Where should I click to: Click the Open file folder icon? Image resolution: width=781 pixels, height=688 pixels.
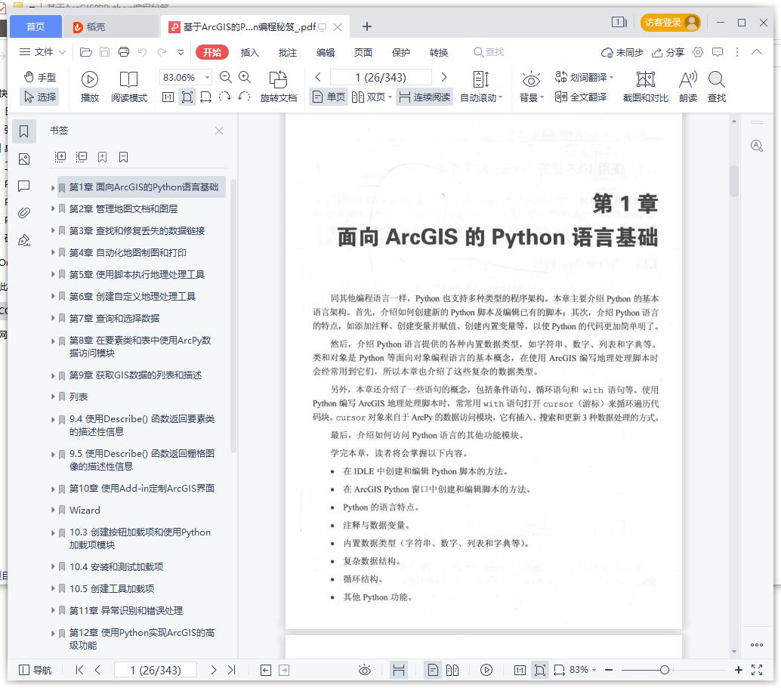coord(85,52)
